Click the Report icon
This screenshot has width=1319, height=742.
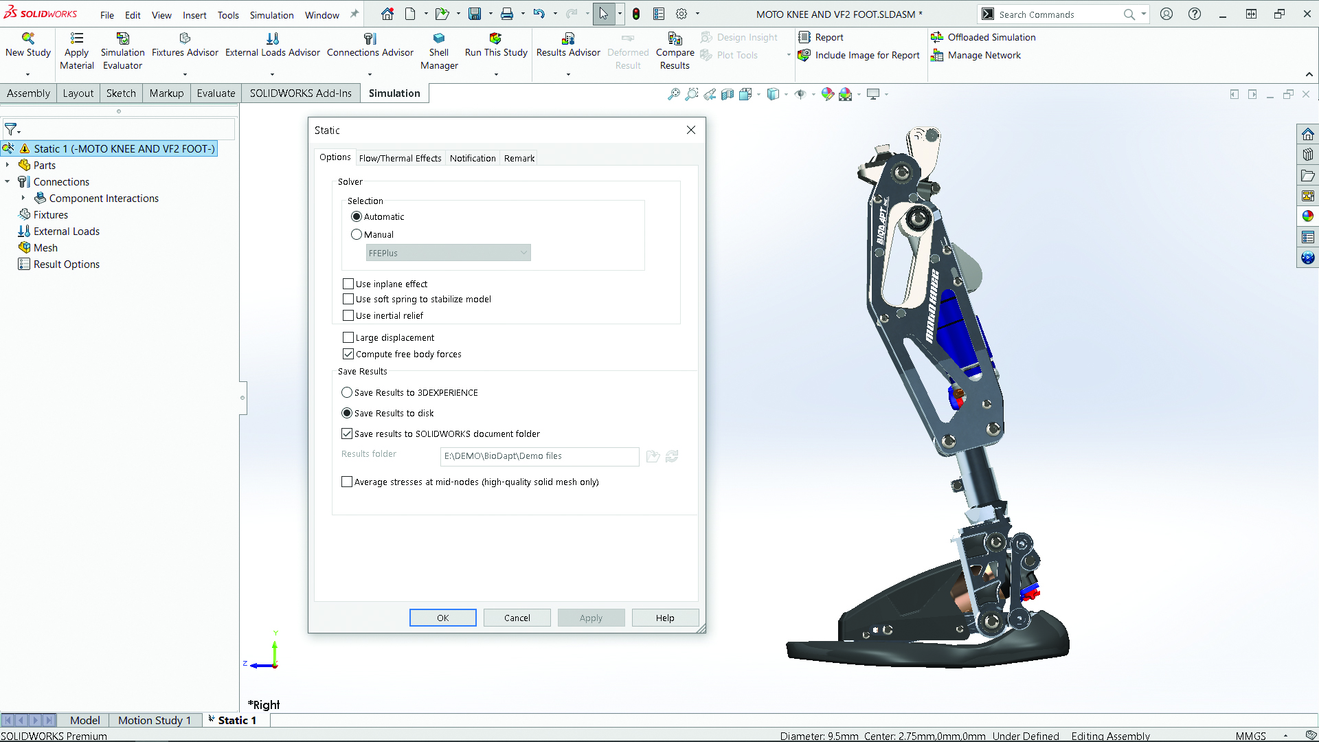pyautogui.click(x=804, y=37)
